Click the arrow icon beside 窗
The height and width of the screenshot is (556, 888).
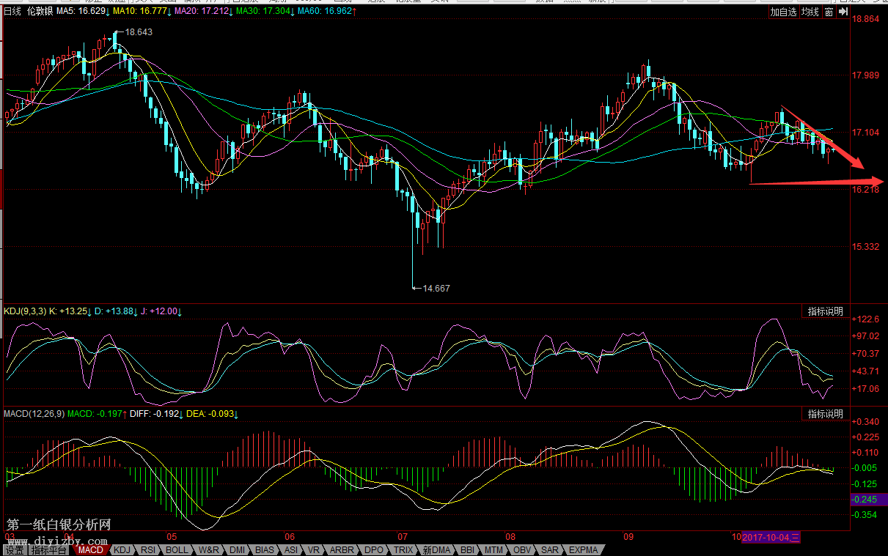843,12
